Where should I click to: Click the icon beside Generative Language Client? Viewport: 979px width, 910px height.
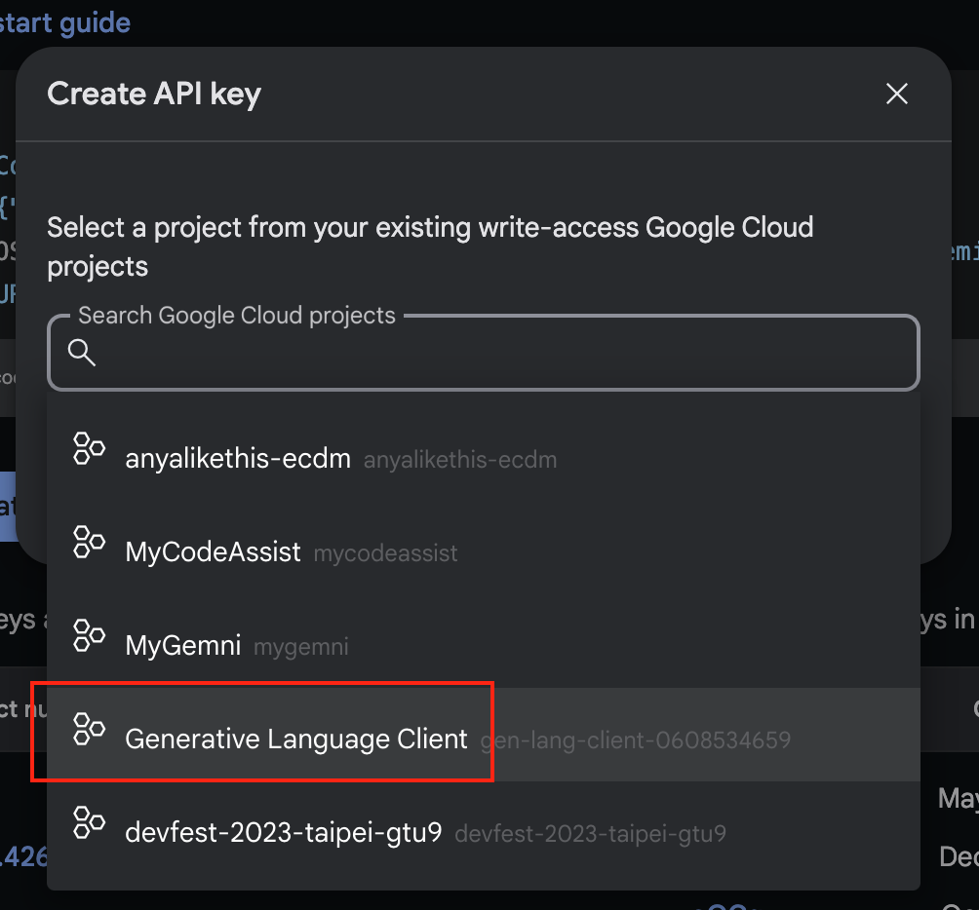[x=90, y=730]
